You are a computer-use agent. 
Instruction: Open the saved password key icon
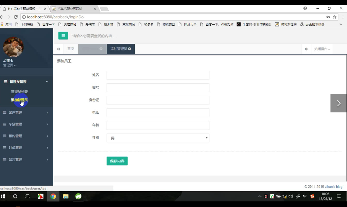(x=328, y=17)
